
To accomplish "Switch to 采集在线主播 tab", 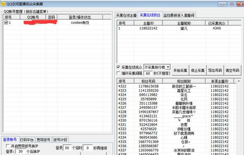I will (126, 15).
